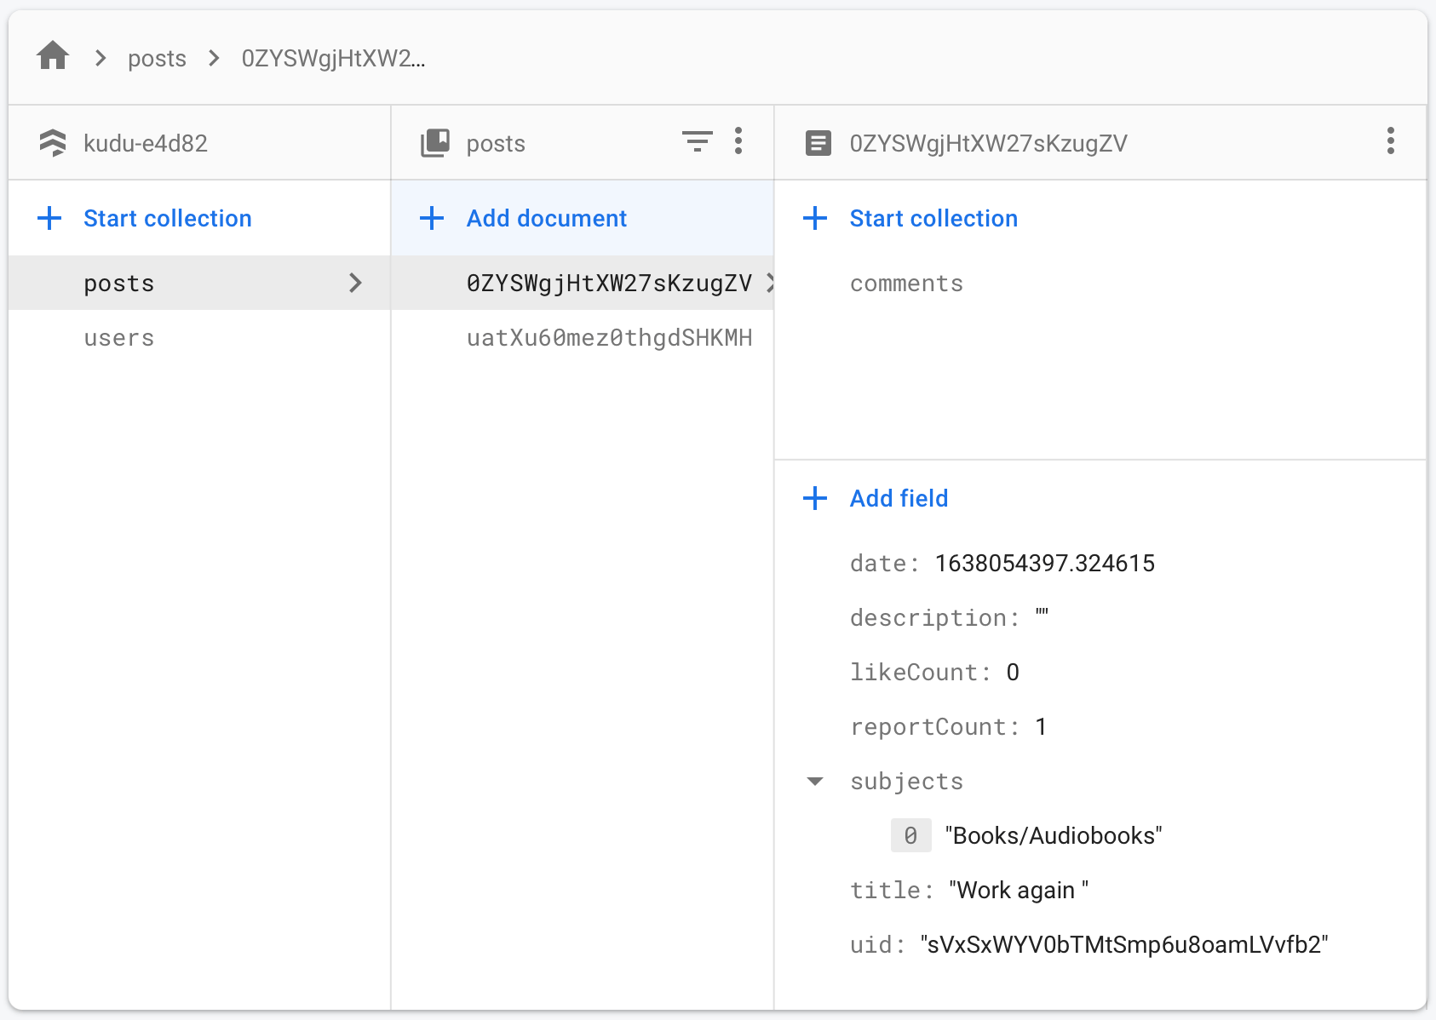The height and width of the screenshot is (1020, 1436).
Task: Collapse the subjects array field
Action: [x=815, y=782]
